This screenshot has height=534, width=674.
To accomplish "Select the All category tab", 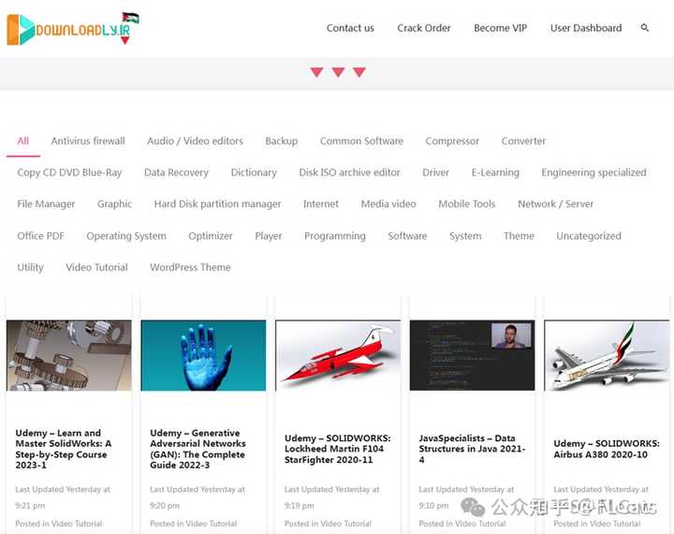I will click(23, 141).
